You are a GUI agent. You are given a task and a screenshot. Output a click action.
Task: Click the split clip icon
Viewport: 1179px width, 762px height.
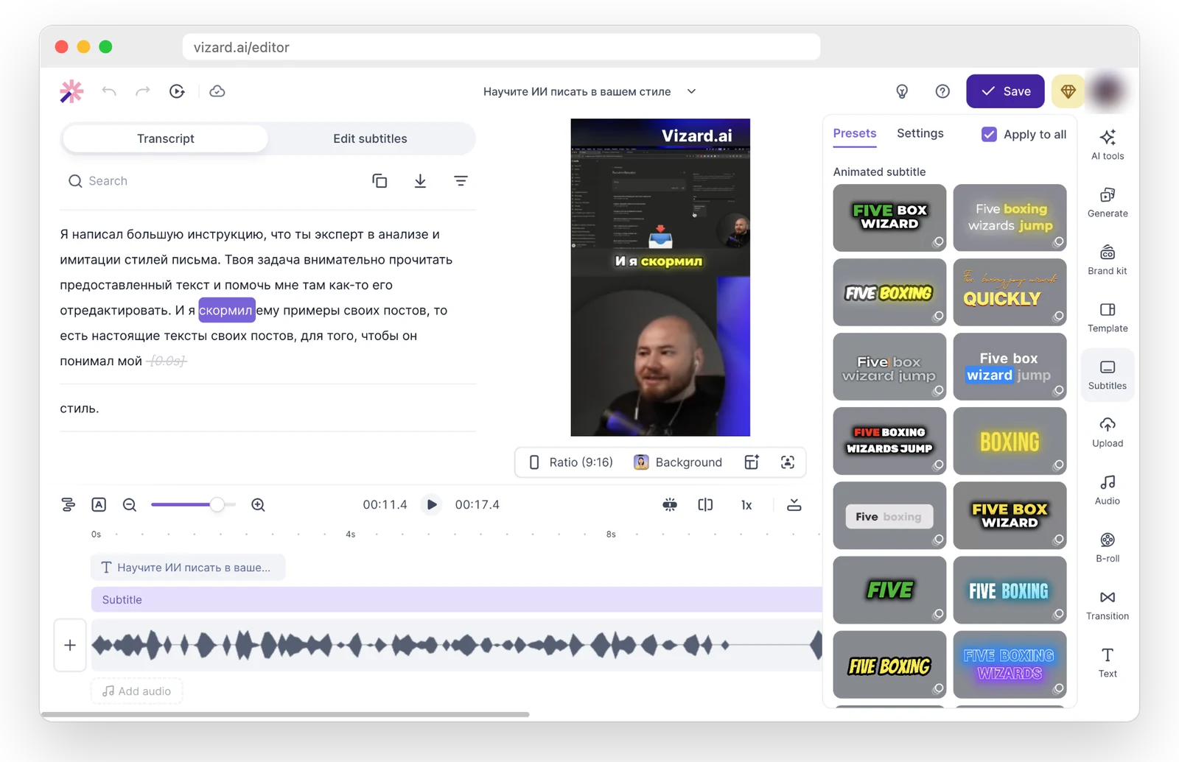[705, 505]
